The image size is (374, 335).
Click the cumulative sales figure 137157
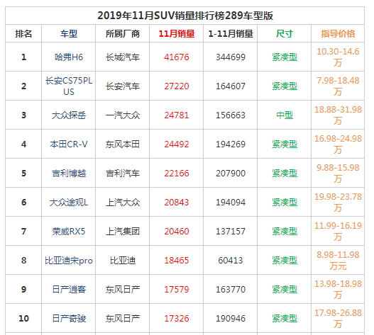click(x=231, y=232)
